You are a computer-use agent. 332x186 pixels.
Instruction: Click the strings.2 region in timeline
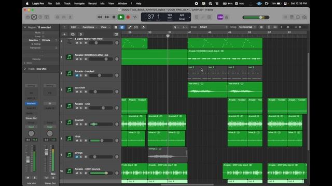[168, 155]
